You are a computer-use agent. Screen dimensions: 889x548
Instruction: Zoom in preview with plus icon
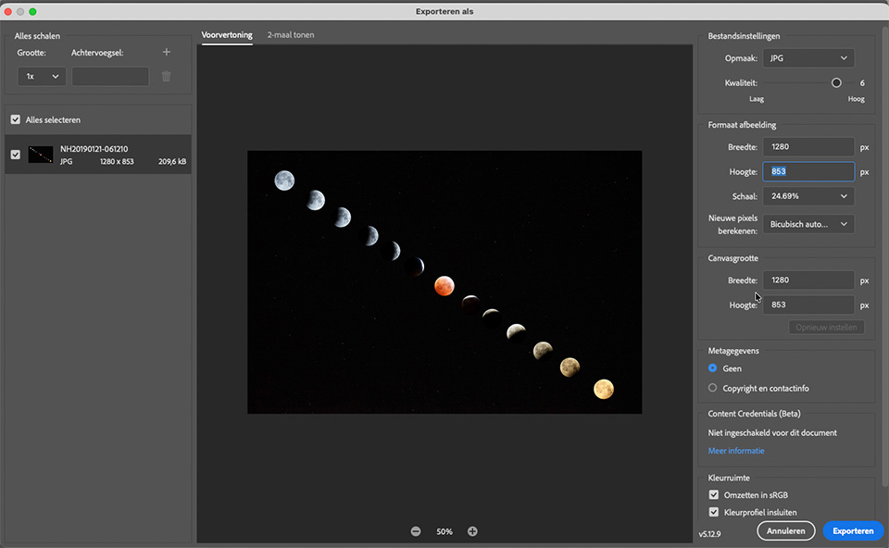pyautogui.click(x=472, y=531)
